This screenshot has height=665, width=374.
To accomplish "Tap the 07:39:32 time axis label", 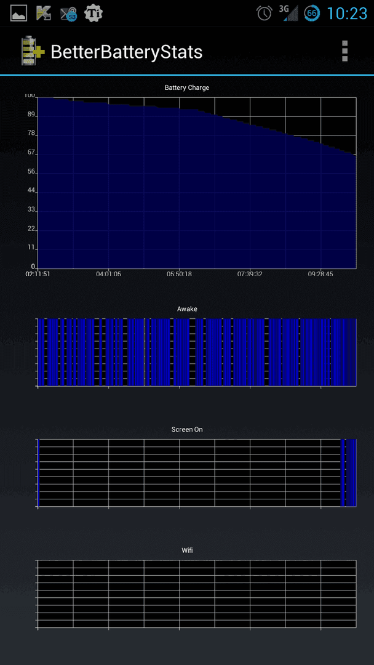I will [x=250, y=274].
